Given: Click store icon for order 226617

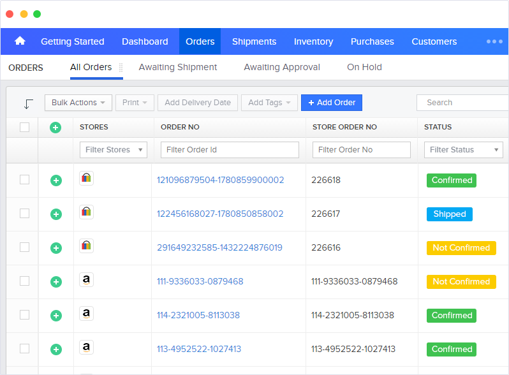Looking at the screenshot, I should pos(87,212).
